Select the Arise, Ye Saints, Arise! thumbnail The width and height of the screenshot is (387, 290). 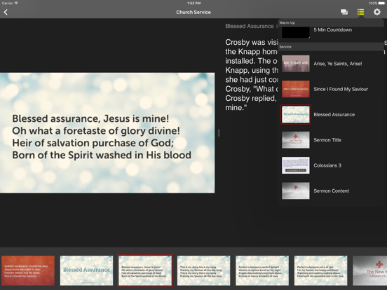(x=296, y=64)
